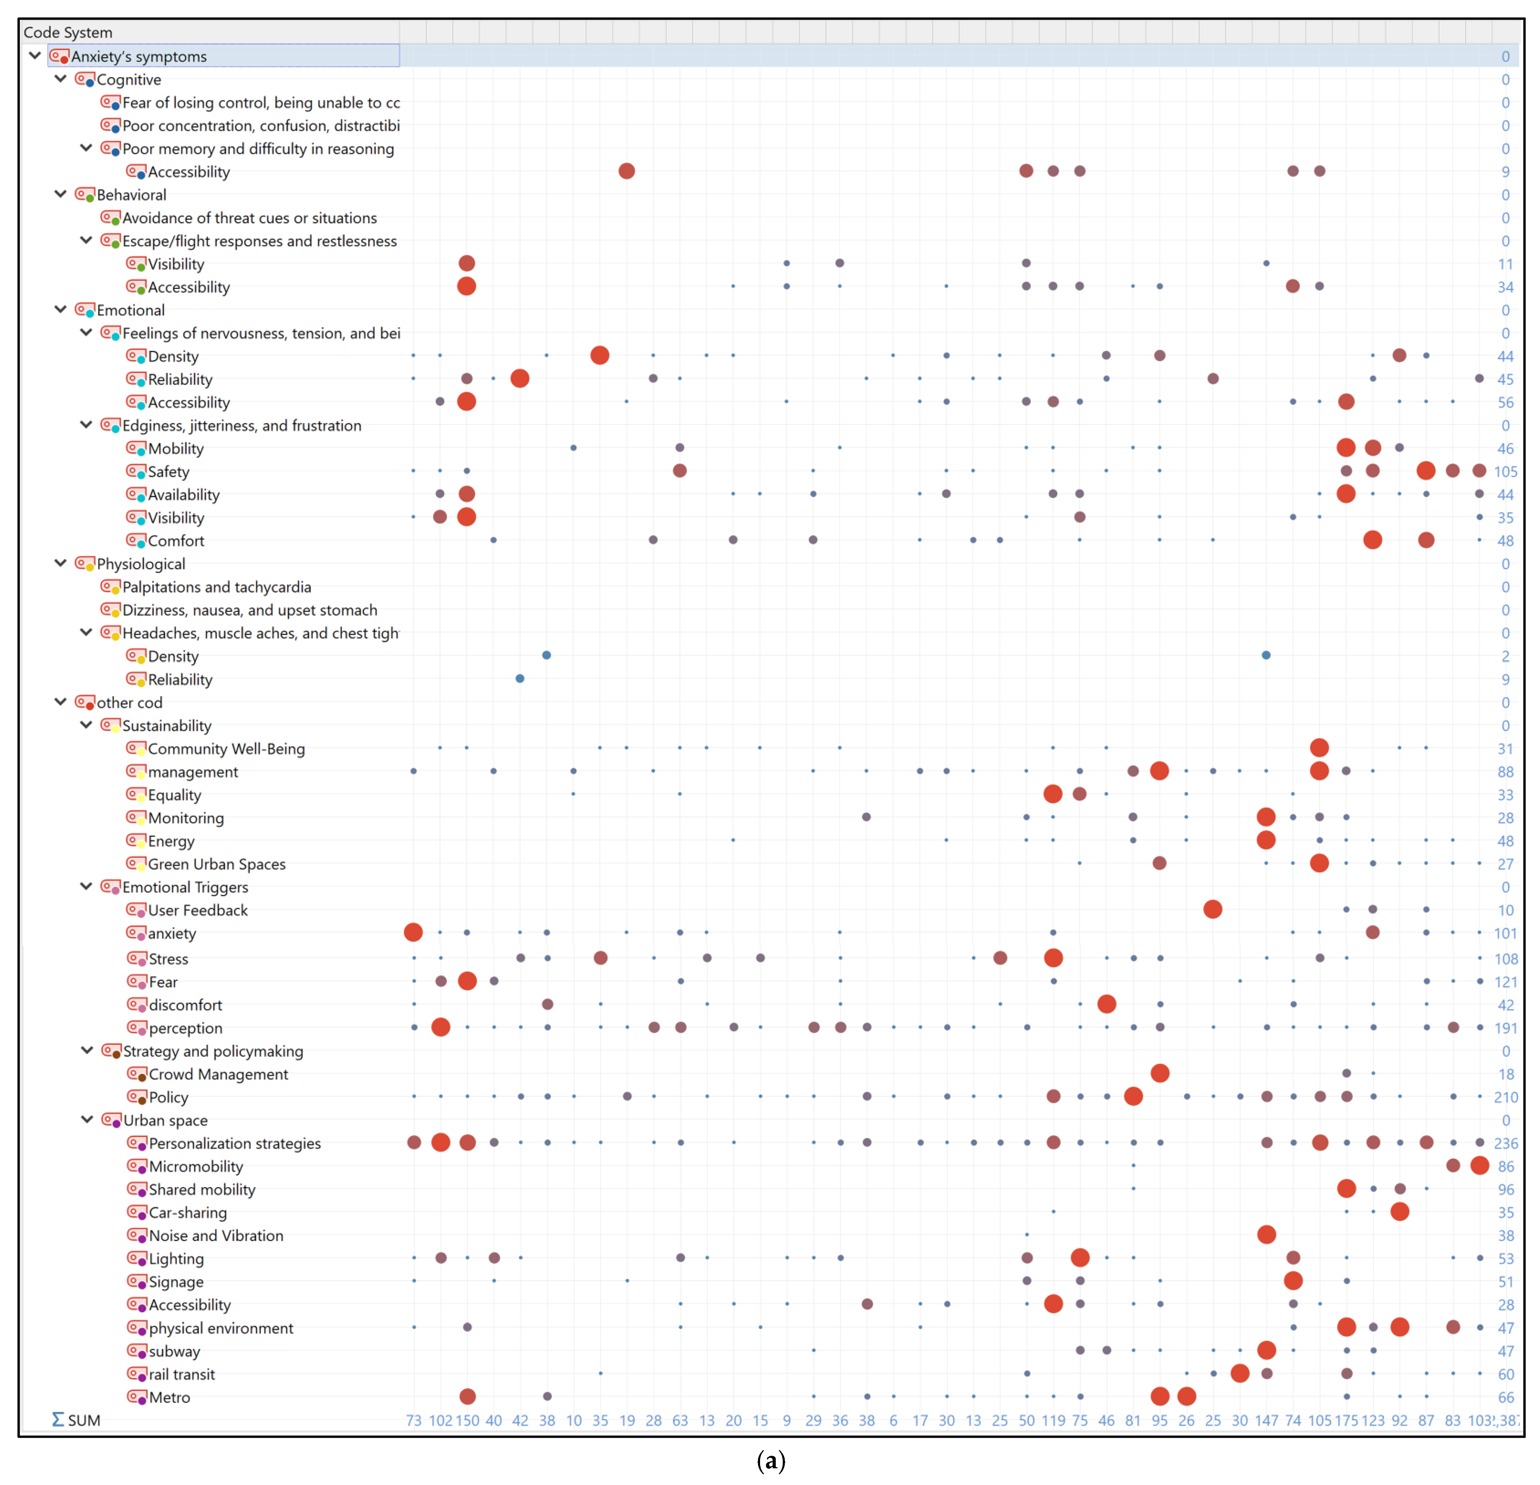Select Palpitations and tachycardia code

point(217,587)
